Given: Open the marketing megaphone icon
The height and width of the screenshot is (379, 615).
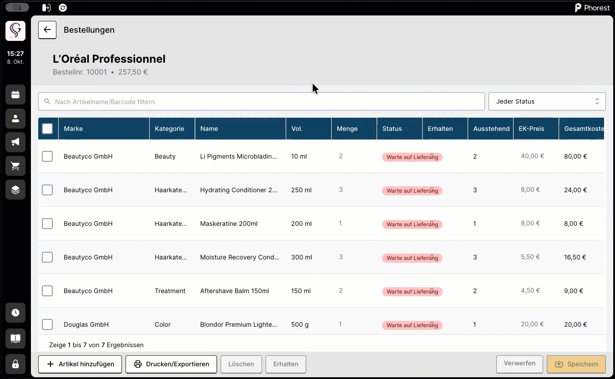Looking at the screenshot, I should [x=15, y=142].
